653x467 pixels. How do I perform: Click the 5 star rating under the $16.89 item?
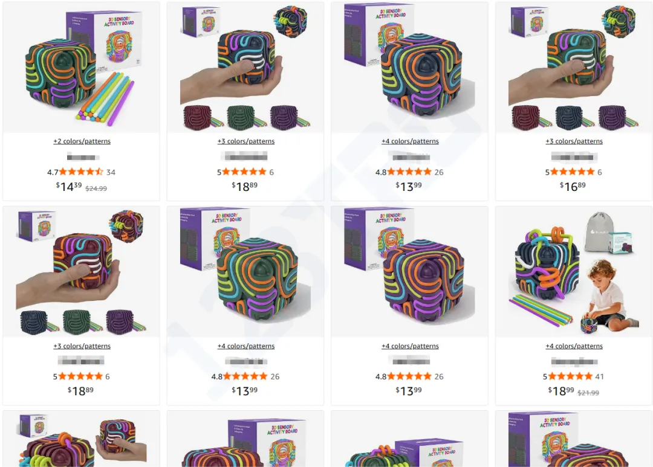(574, 172)
